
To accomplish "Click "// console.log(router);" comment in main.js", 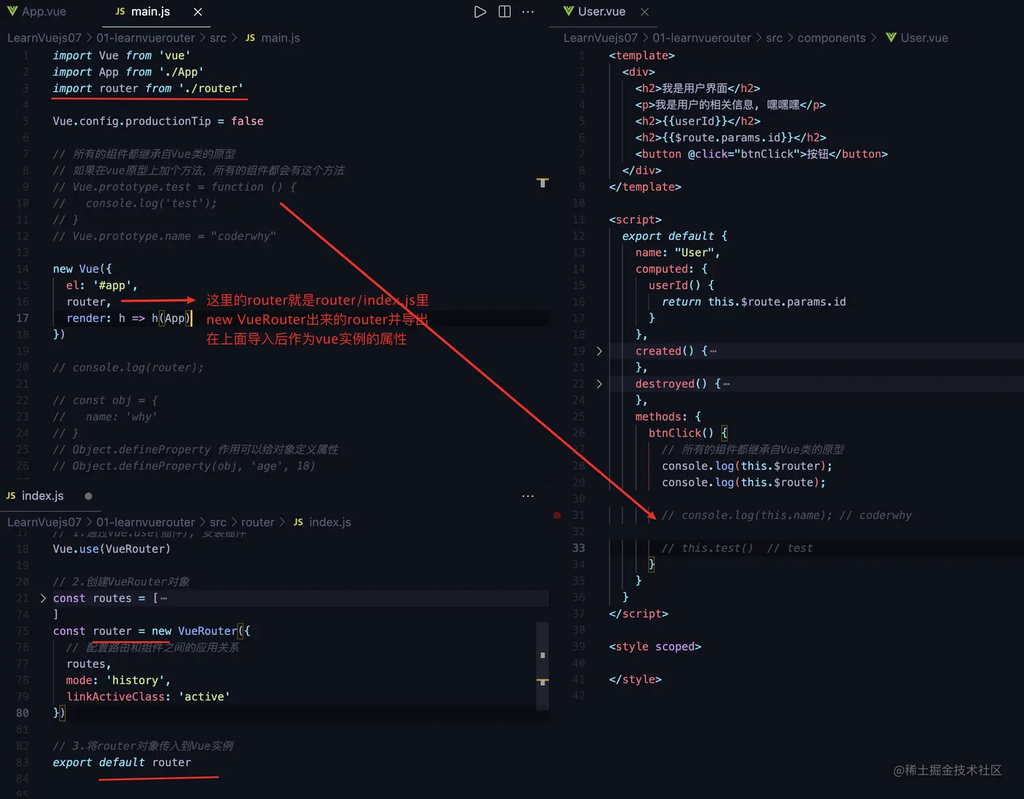I will pyautogui.click(x=128, y=367).
